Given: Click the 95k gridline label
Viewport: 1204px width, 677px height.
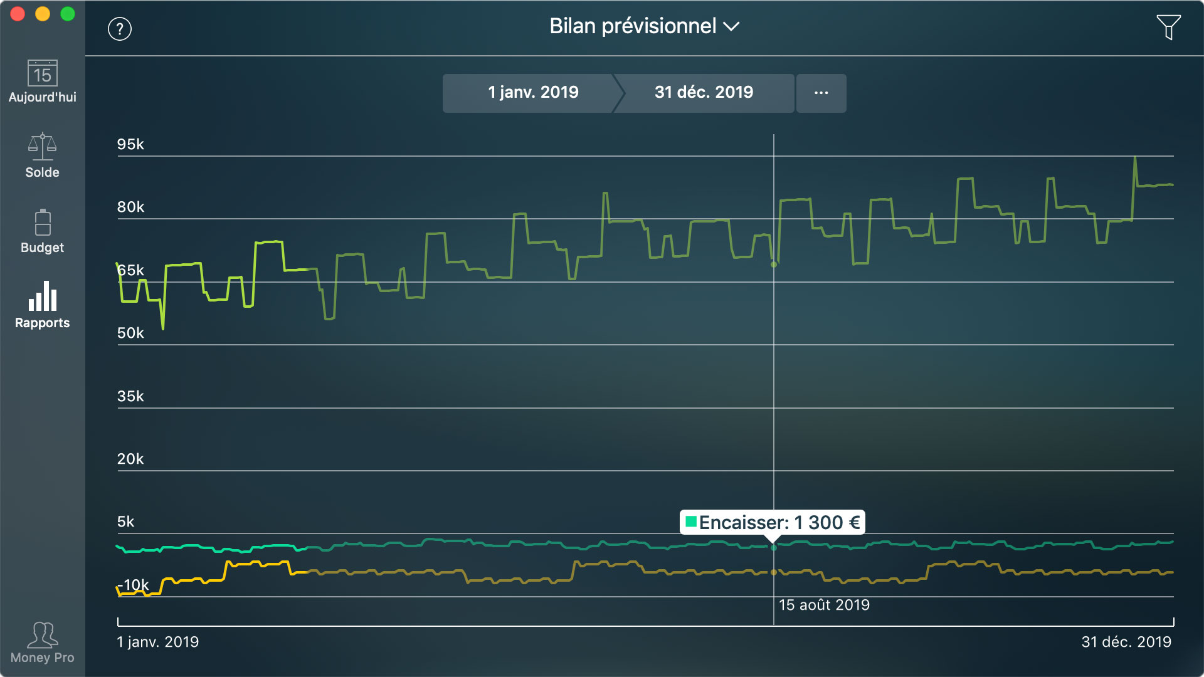Looking at the screenshot, I should click(130, 144).
